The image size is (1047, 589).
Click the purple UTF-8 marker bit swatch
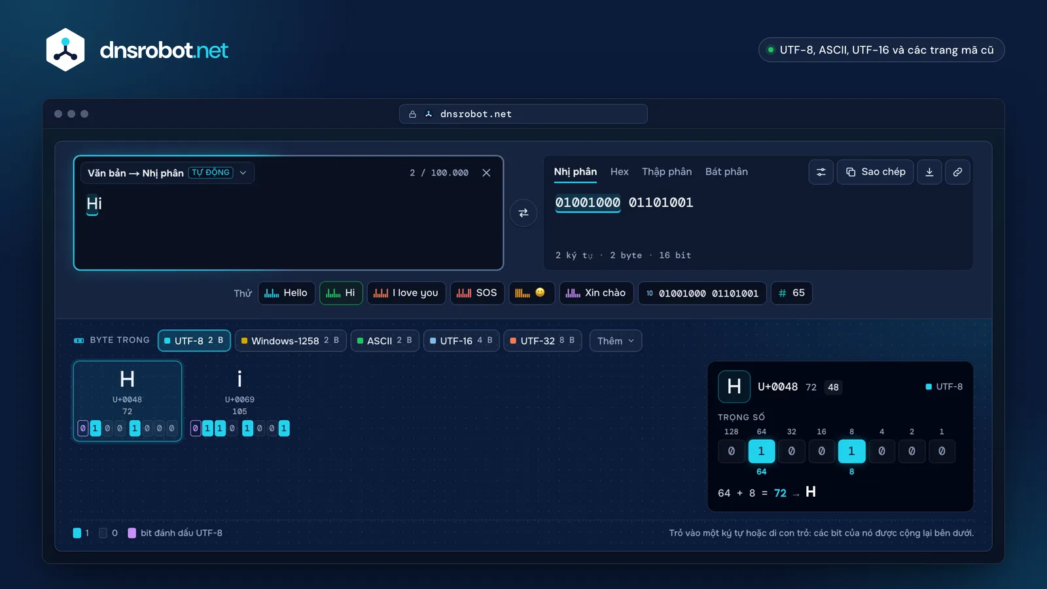pos(132,533)
